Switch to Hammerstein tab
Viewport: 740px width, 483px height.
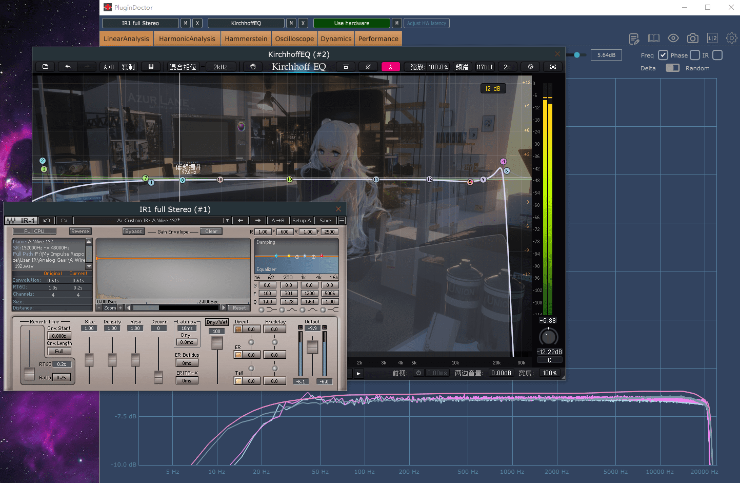(x=246, y=38)
